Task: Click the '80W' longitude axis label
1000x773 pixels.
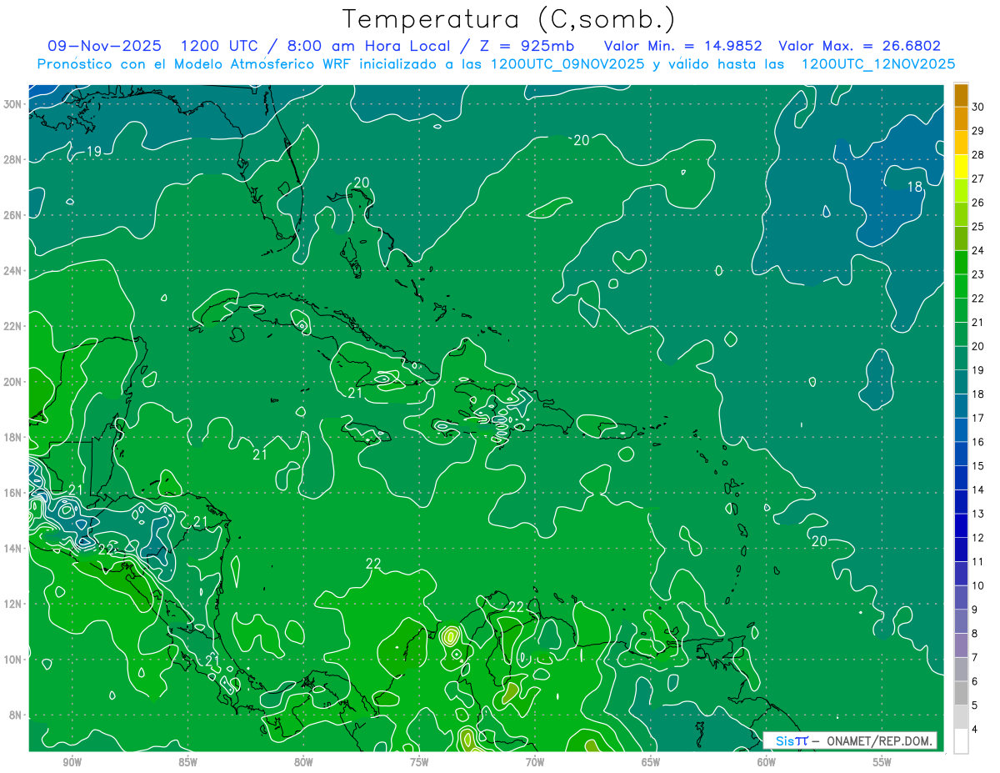Action: [303, 761]
